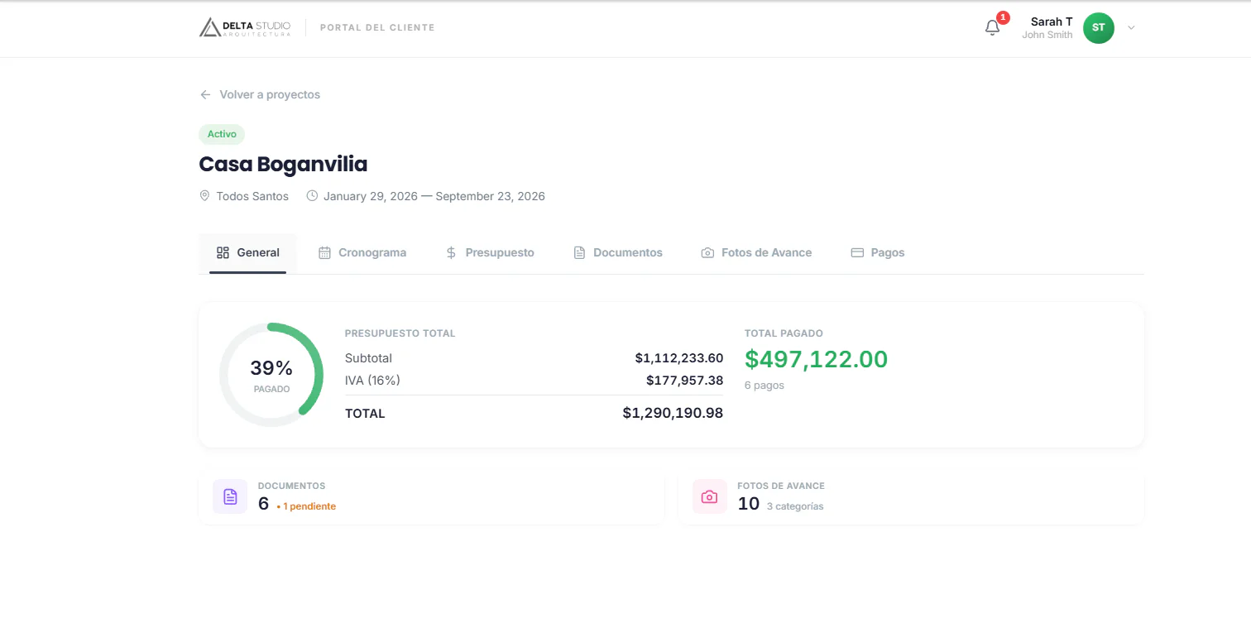Click the IVA (16%) label

[x=372, y=381]
